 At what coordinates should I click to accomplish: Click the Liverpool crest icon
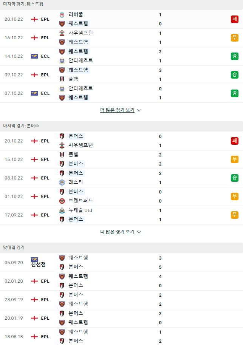coord(62,15)
